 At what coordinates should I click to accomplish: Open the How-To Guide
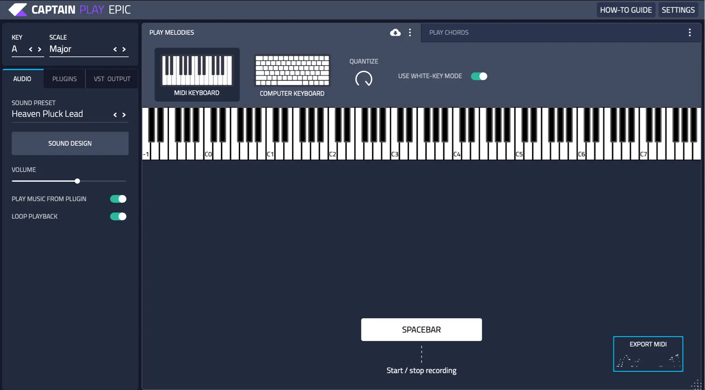626,10
